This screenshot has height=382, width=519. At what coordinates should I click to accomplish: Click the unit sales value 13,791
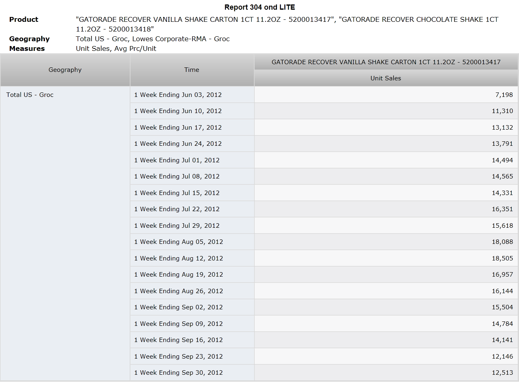(502, 144)
